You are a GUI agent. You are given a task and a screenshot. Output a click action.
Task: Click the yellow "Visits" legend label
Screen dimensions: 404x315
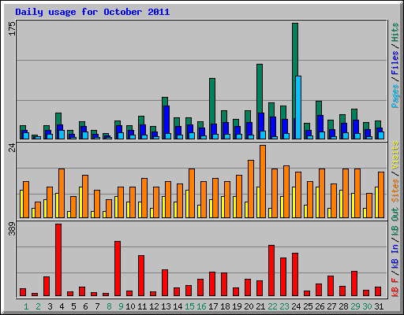click(x=395, y=155)
